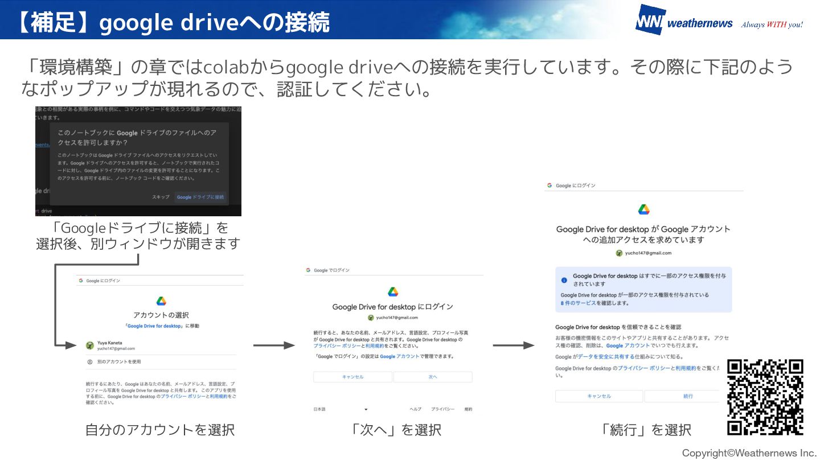Click Googleドライブに接続 in the dark dialog
Image resolution: width=820 pixels, height=461 pixels.
[x=200, y=197]
